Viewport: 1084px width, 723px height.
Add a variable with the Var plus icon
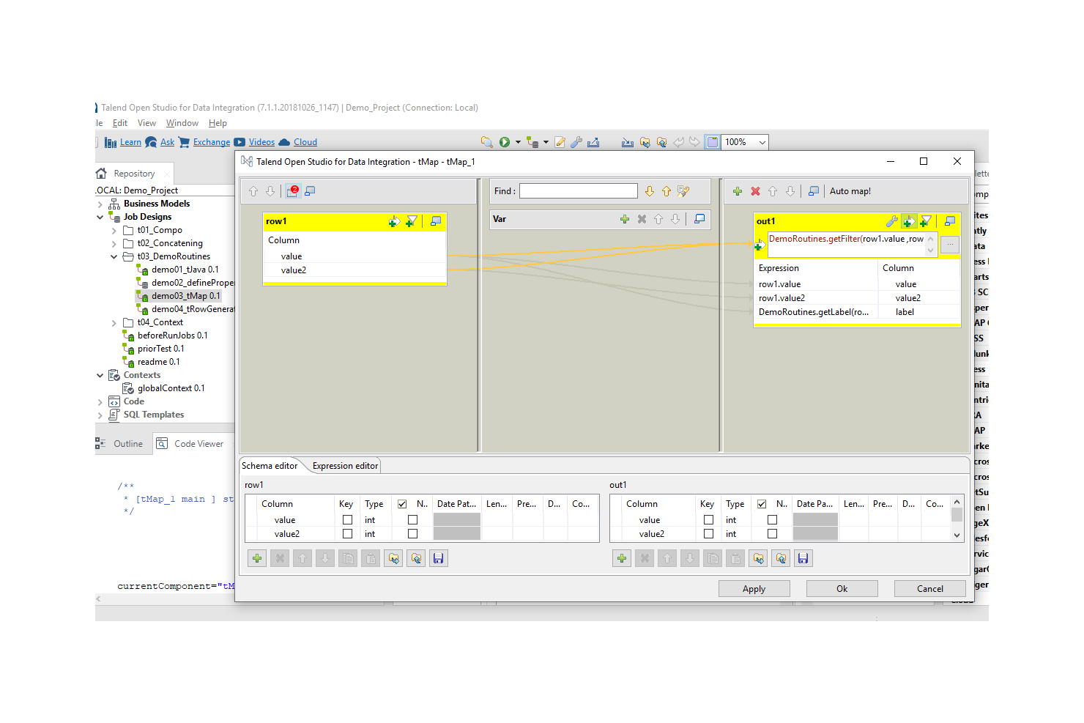point(624,218)
